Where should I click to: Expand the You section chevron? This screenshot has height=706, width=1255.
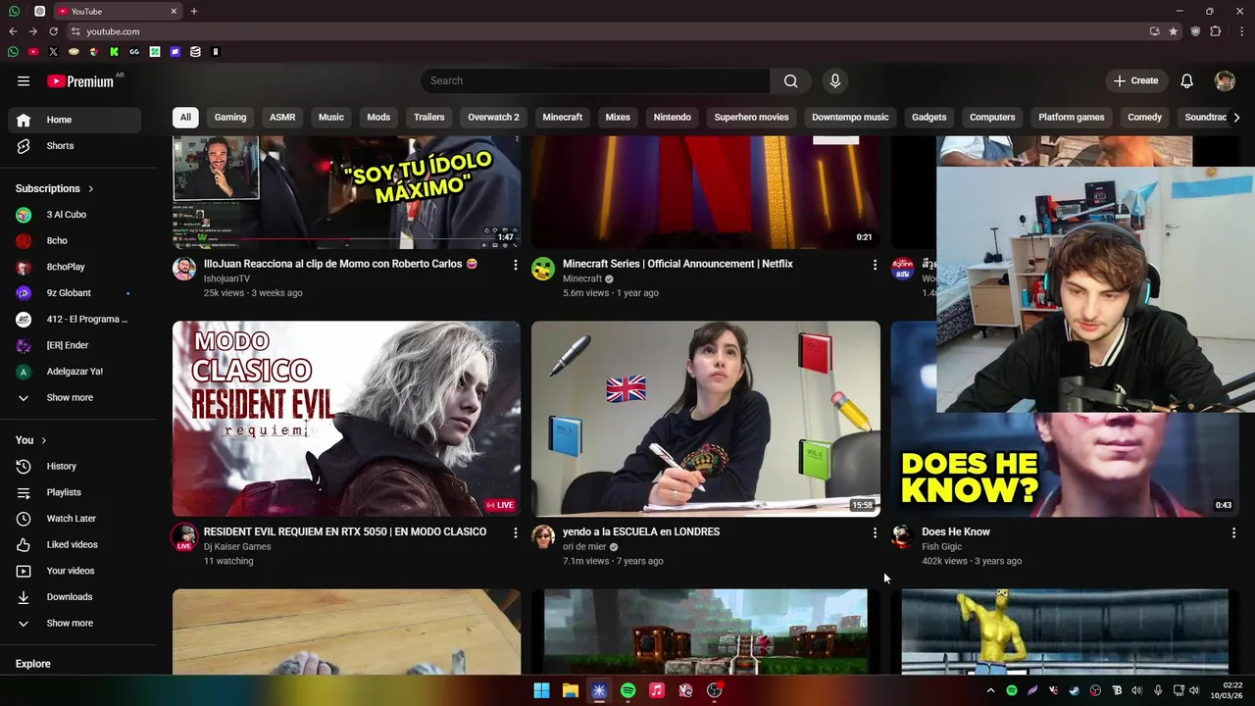(x=44, y=440)
